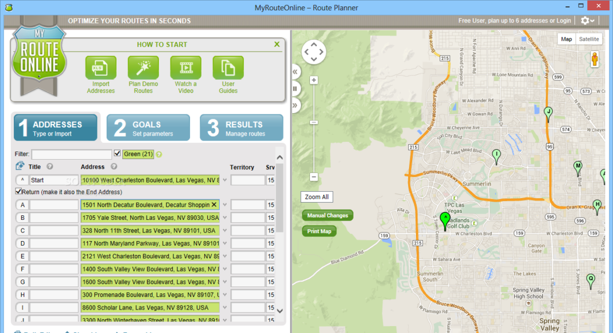Switch to the Results tab
Viewport: 613px width, 333px height.
241,128
